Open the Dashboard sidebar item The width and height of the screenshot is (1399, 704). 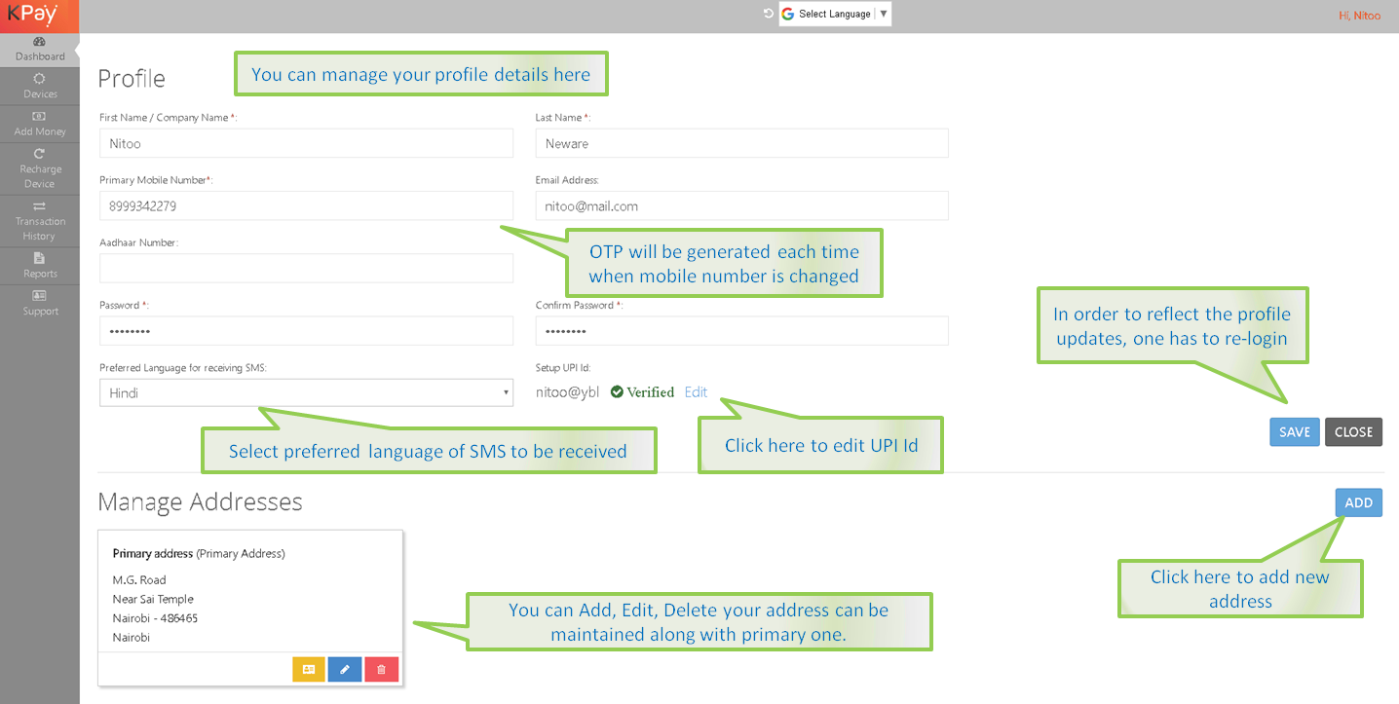pos(39,49)
